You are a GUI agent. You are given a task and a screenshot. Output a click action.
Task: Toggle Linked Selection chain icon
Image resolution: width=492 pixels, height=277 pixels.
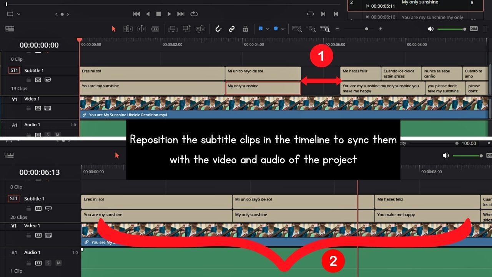click(x=232, y=29)
